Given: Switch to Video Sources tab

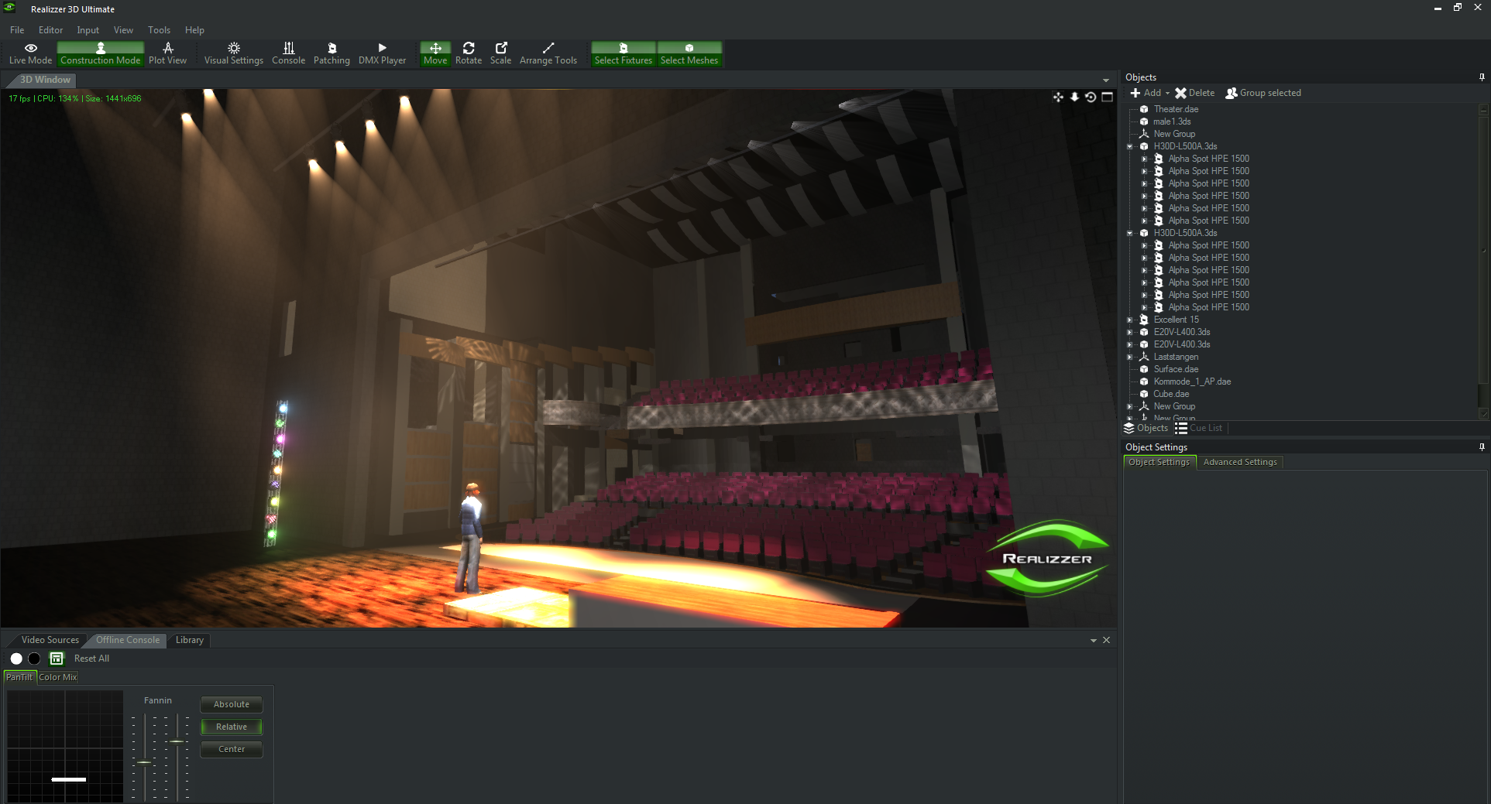Looking at the screenshot, I should pyautogui.click(x=50, y=640).
